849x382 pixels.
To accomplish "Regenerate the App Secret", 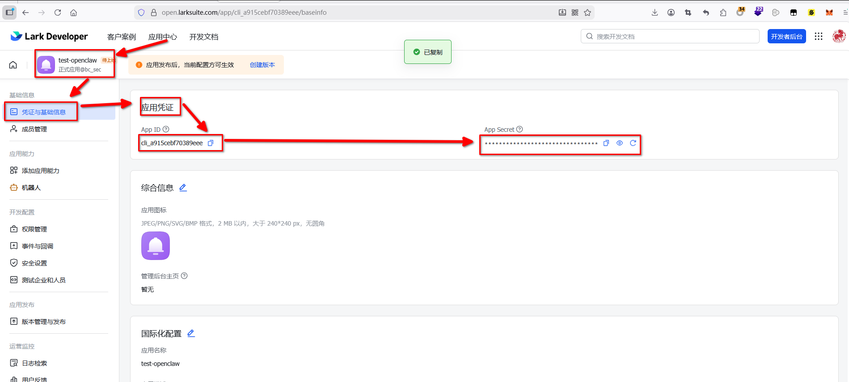I will pos(633,143).
